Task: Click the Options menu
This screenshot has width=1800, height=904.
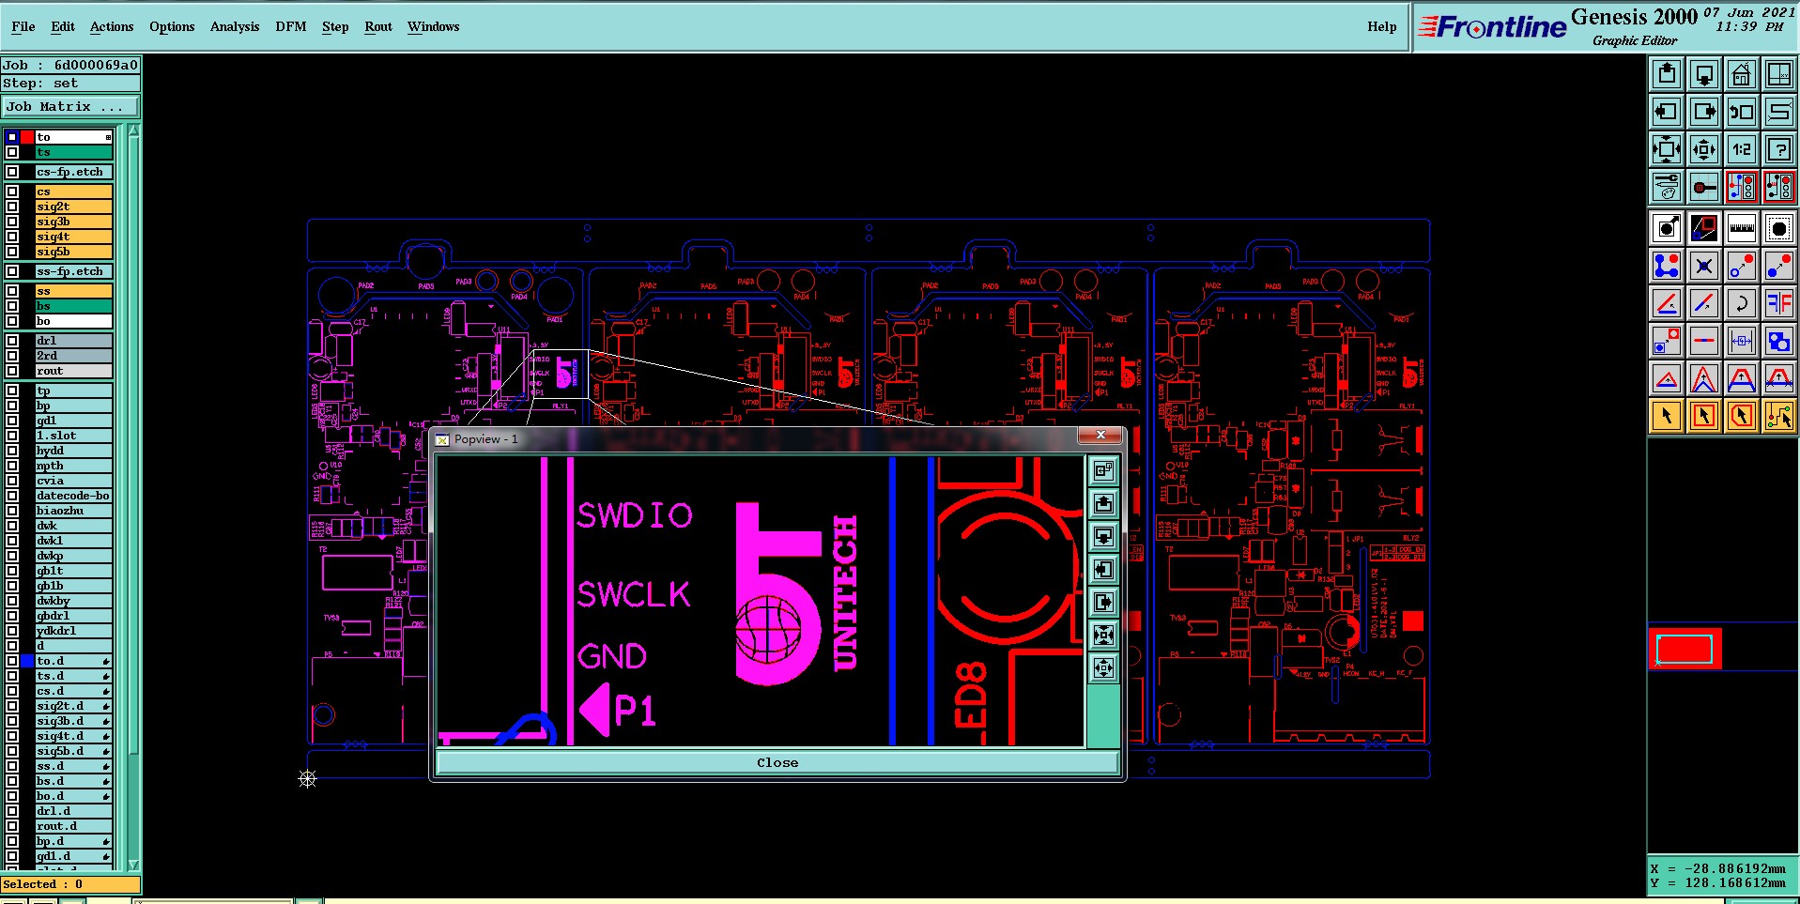Action: click(x=172, y=26)
